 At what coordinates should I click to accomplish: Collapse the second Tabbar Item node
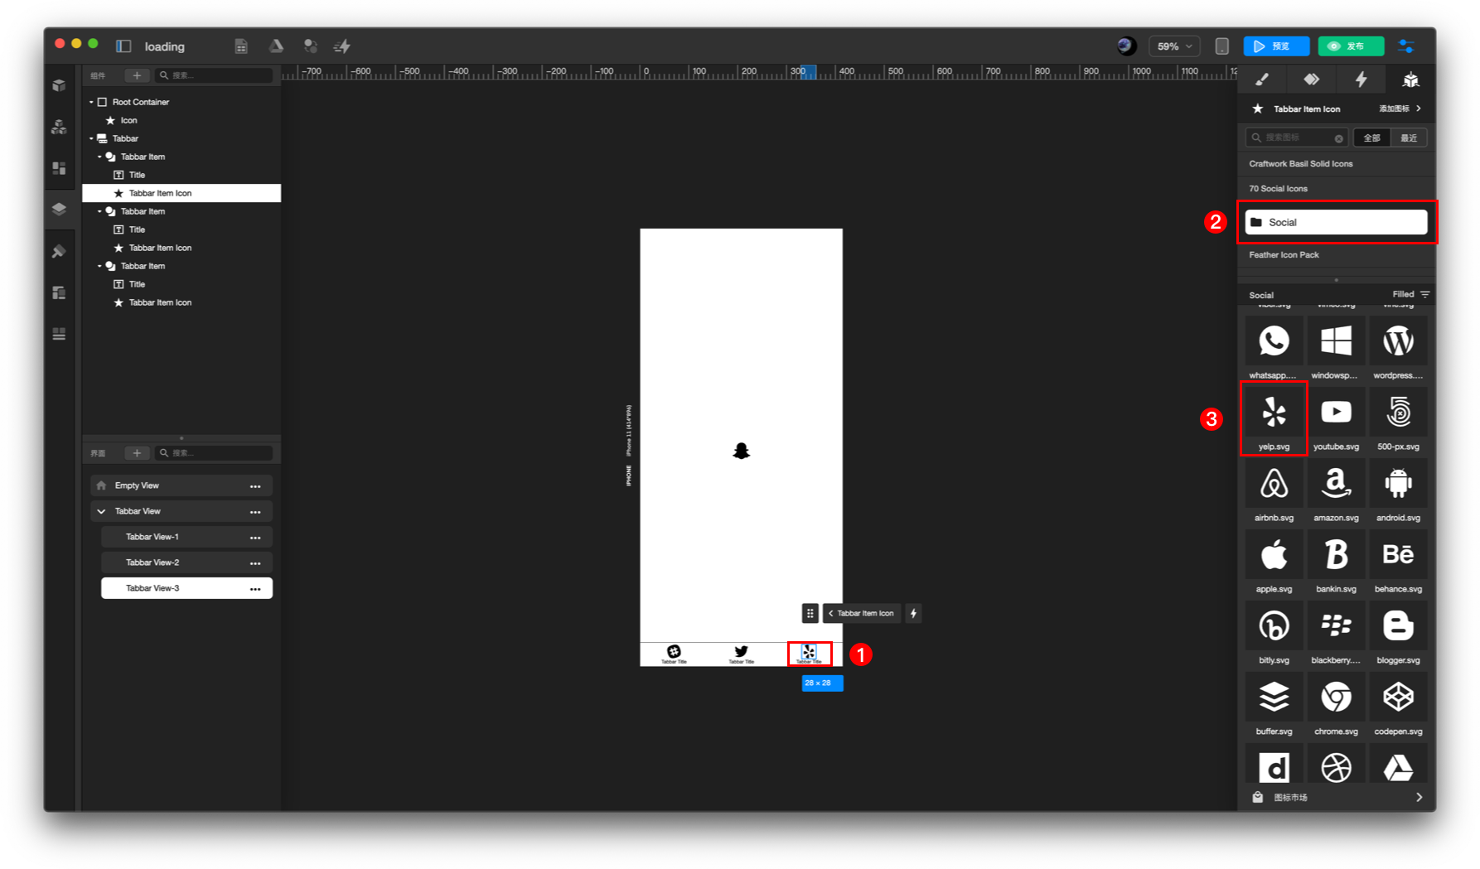99,211
